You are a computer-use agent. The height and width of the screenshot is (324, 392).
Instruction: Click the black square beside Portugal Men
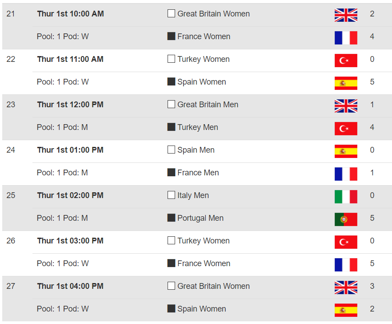[x=171, y=218]
